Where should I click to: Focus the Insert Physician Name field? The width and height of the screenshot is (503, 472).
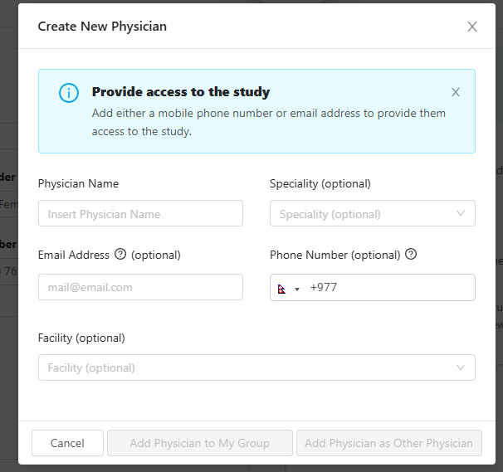click(x=140, y=213)
